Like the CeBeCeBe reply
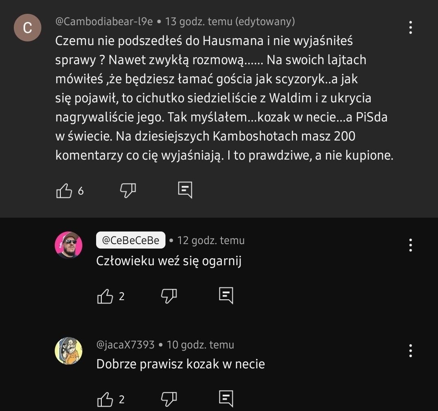The width and height of the screenshot is (438, 411). tap(105, 296)
